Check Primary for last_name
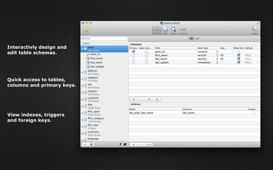This screenshot has height=170, width=273. click(133, 59)
